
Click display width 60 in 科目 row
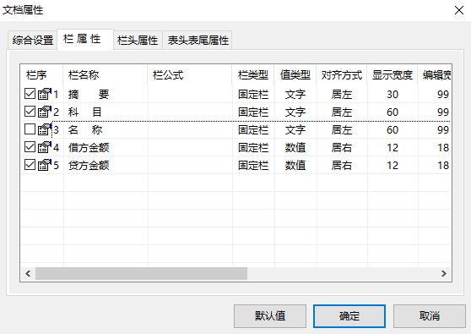click(392, 112)
